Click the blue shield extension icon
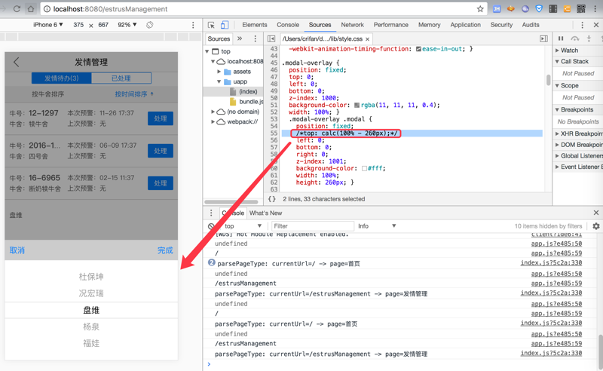This screenshot has width=603, height=371. (539, 8)
